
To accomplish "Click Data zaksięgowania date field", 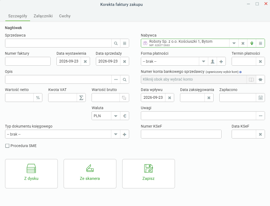I will tap(192, 98).
